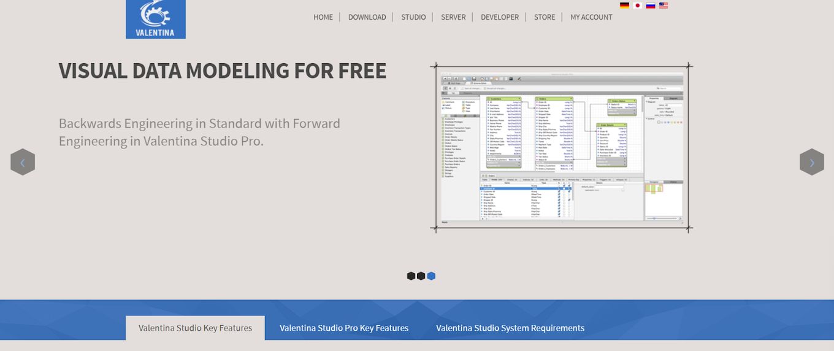Open the SERVER menu item
This screenshot has width=834, height=351.
pos(453,17)
